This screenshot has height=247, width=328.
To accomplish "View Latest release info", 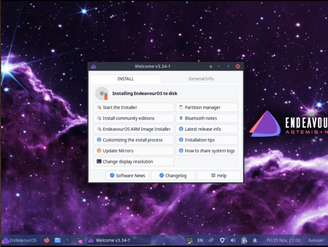I will pyautogui.click(x=207, y=129).
